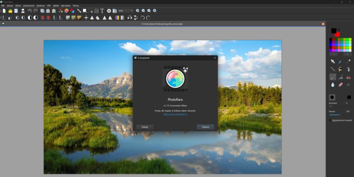Select the Blur water-drop tool
The width and height of the screenshot is (354, 177).
[333, 85]
